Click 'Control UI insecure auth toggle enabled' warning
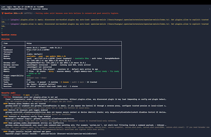 pos(28,110)
